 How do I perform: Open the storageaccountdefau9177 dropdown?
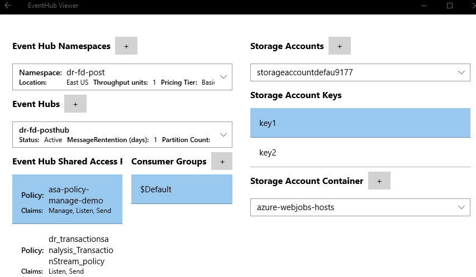[x=360, y=72]
